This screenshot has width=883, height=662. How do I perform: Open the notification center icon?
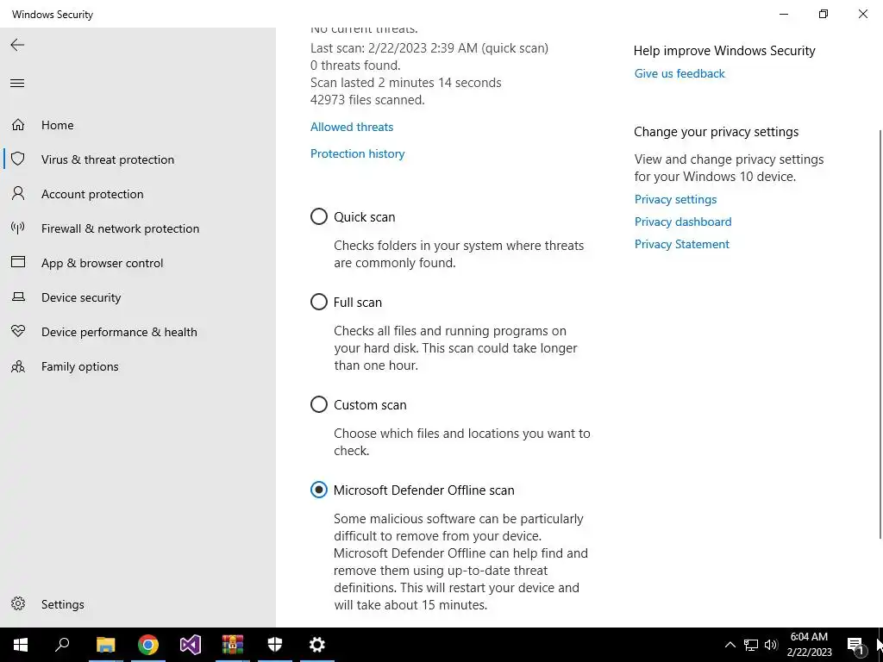(x=855, y=645)
